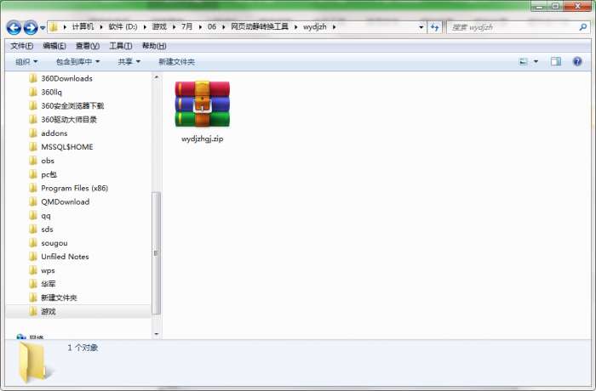Open the 帮助(H) menu
This screenshot has width=596, height=391.
click(154, 46)
